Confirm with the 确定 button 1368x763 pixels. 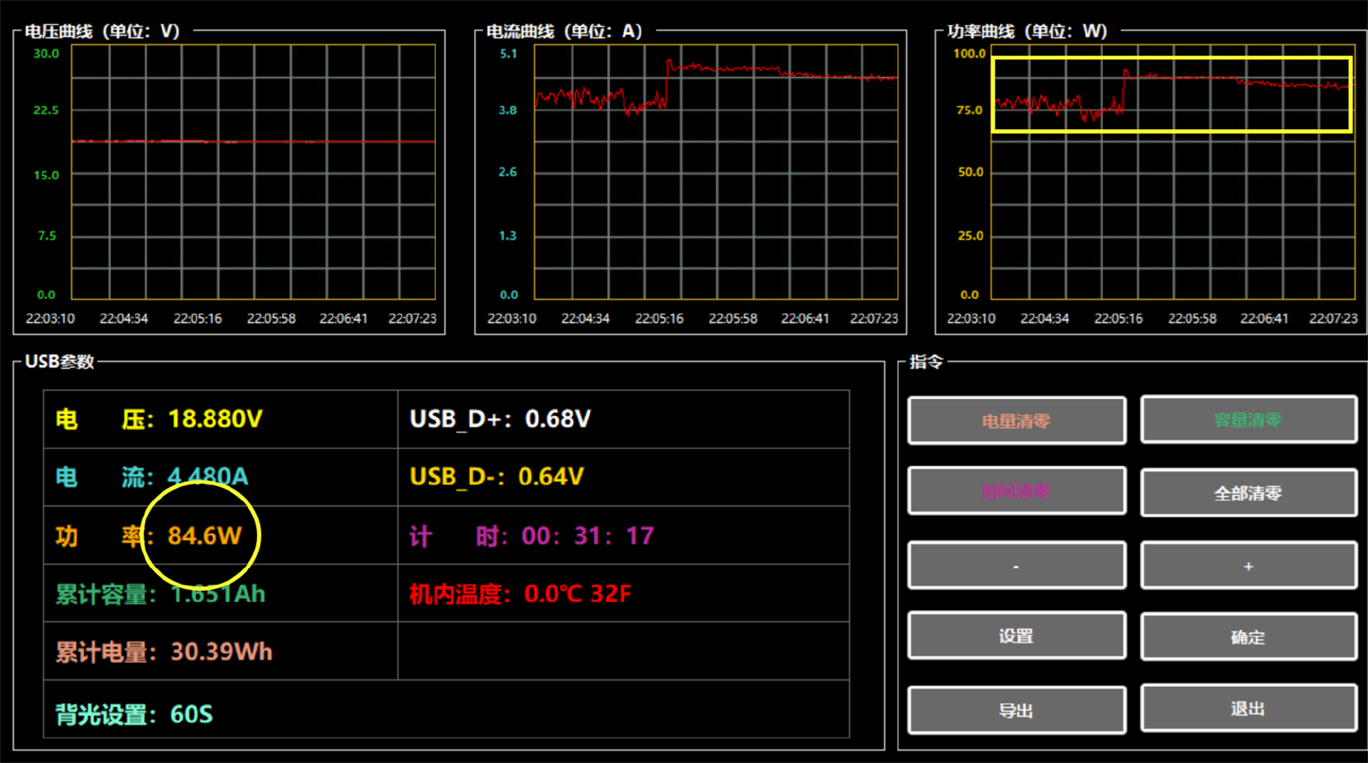coord(1248,637)
